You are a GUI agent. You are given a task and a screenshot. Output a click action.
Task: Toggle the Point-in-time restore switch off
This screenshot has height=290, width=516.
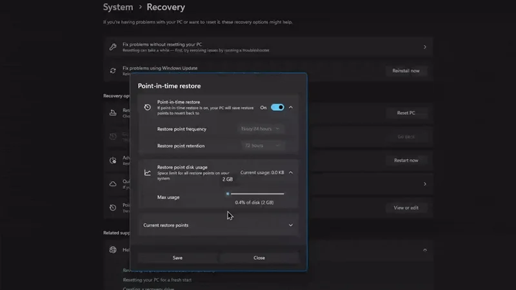pos(277,108)
